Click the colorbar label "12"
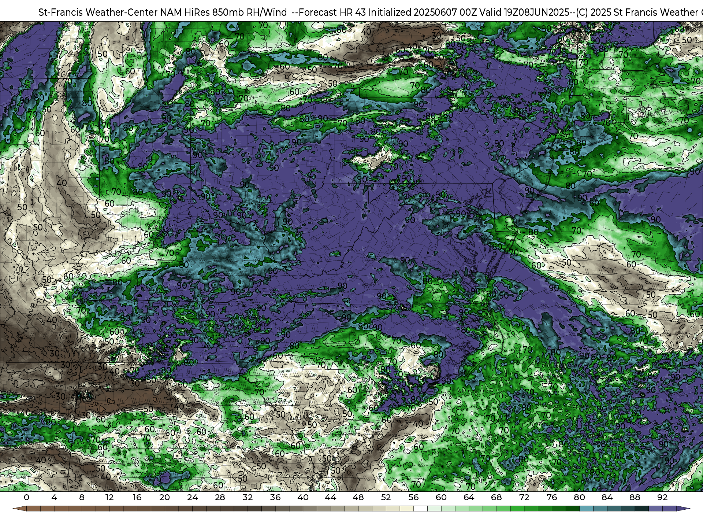The width and height of the screenshot is (703, 513). tap(109, 498)
